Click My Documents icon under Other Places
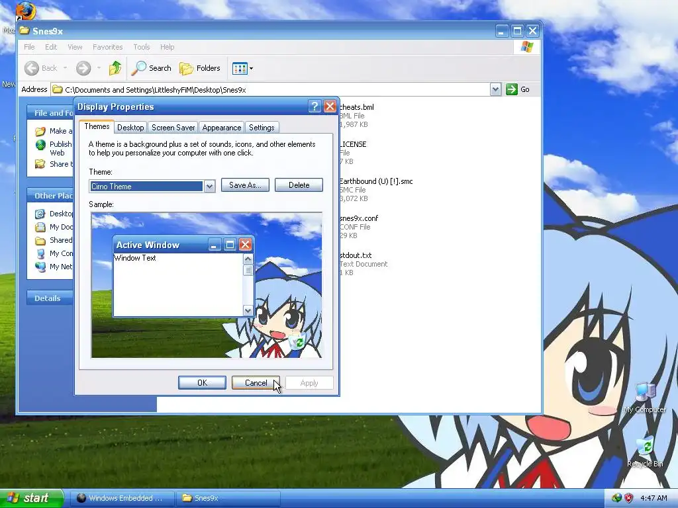Image resolution: width=678 pixels, height=508 pixels. [40, 228]
